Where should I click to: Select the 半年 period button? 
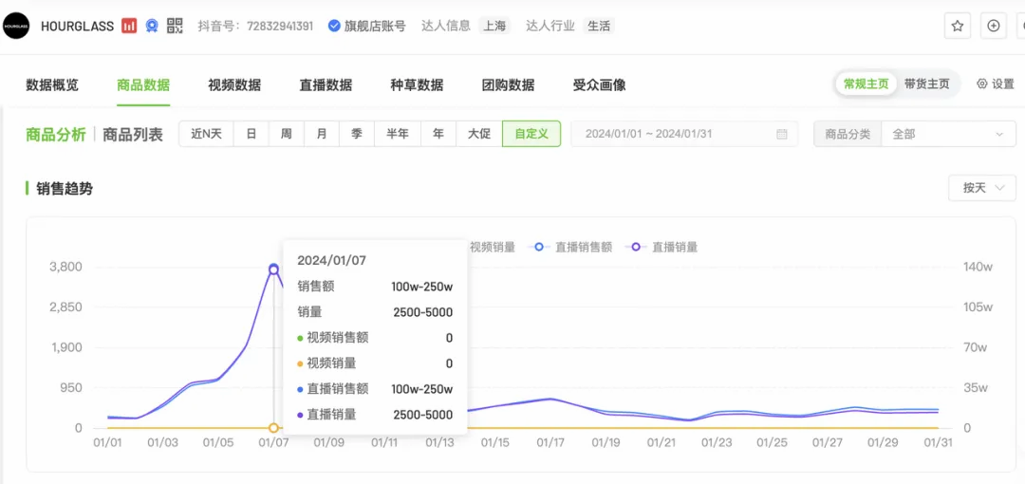tap(397, 134)
